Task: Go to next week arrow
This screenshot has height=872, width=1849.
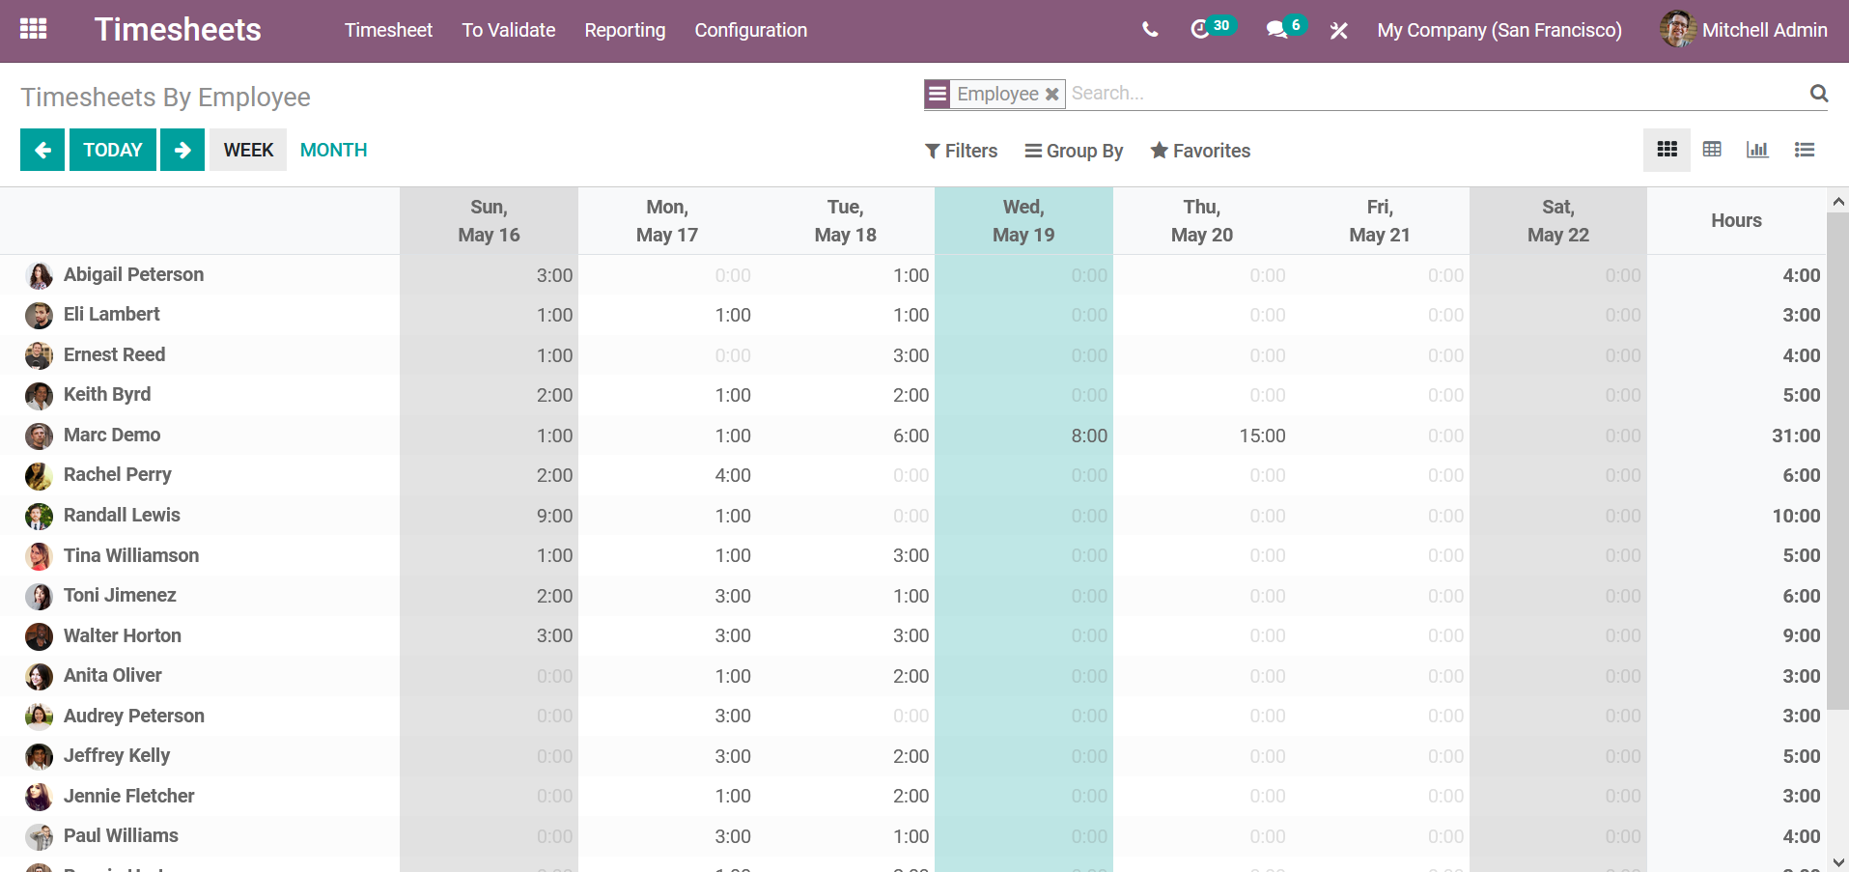Action: coord(182,150)
